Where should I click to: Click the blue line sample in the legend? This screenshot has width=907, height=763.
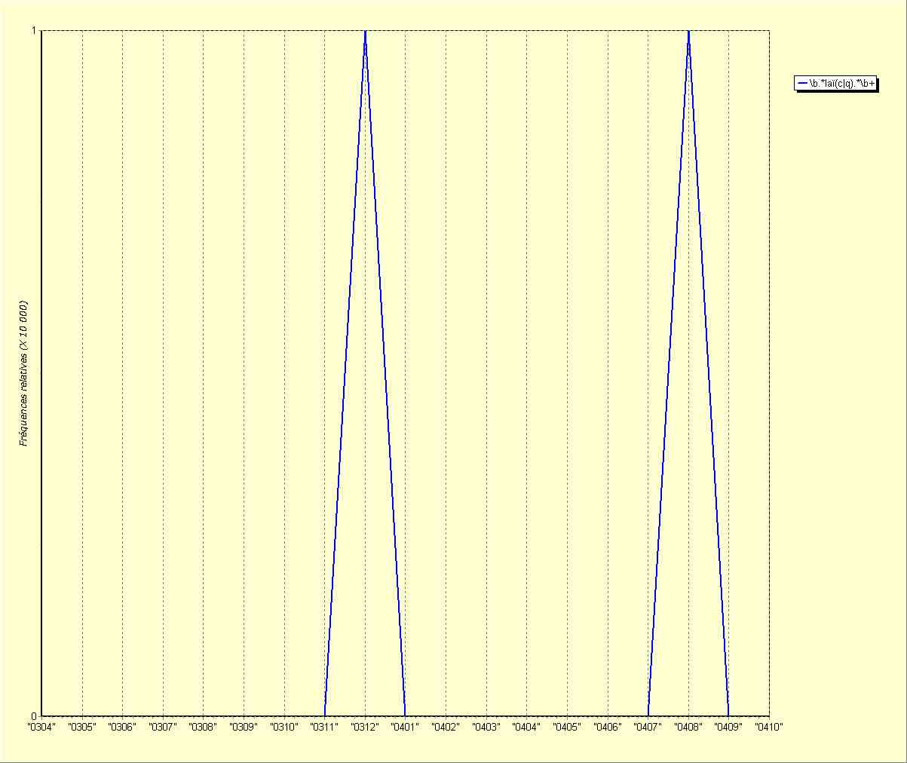(802, 84)
